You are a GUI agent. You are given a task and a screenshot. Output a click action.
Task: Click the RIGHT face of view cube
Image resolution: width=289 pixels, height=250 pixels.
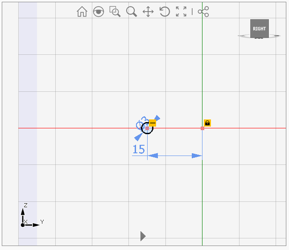click(259, 29)
